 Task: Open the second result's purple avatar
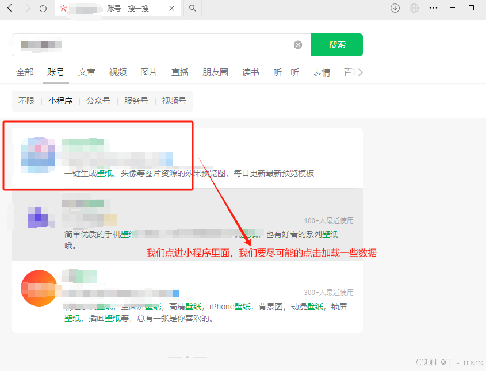click(39, 217)
